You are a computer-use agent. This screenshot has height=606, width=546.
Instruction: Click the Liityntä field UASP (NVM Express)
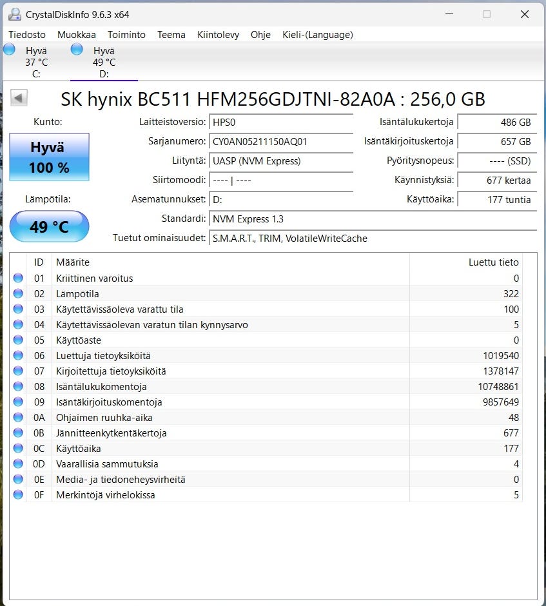coord(281,161)
